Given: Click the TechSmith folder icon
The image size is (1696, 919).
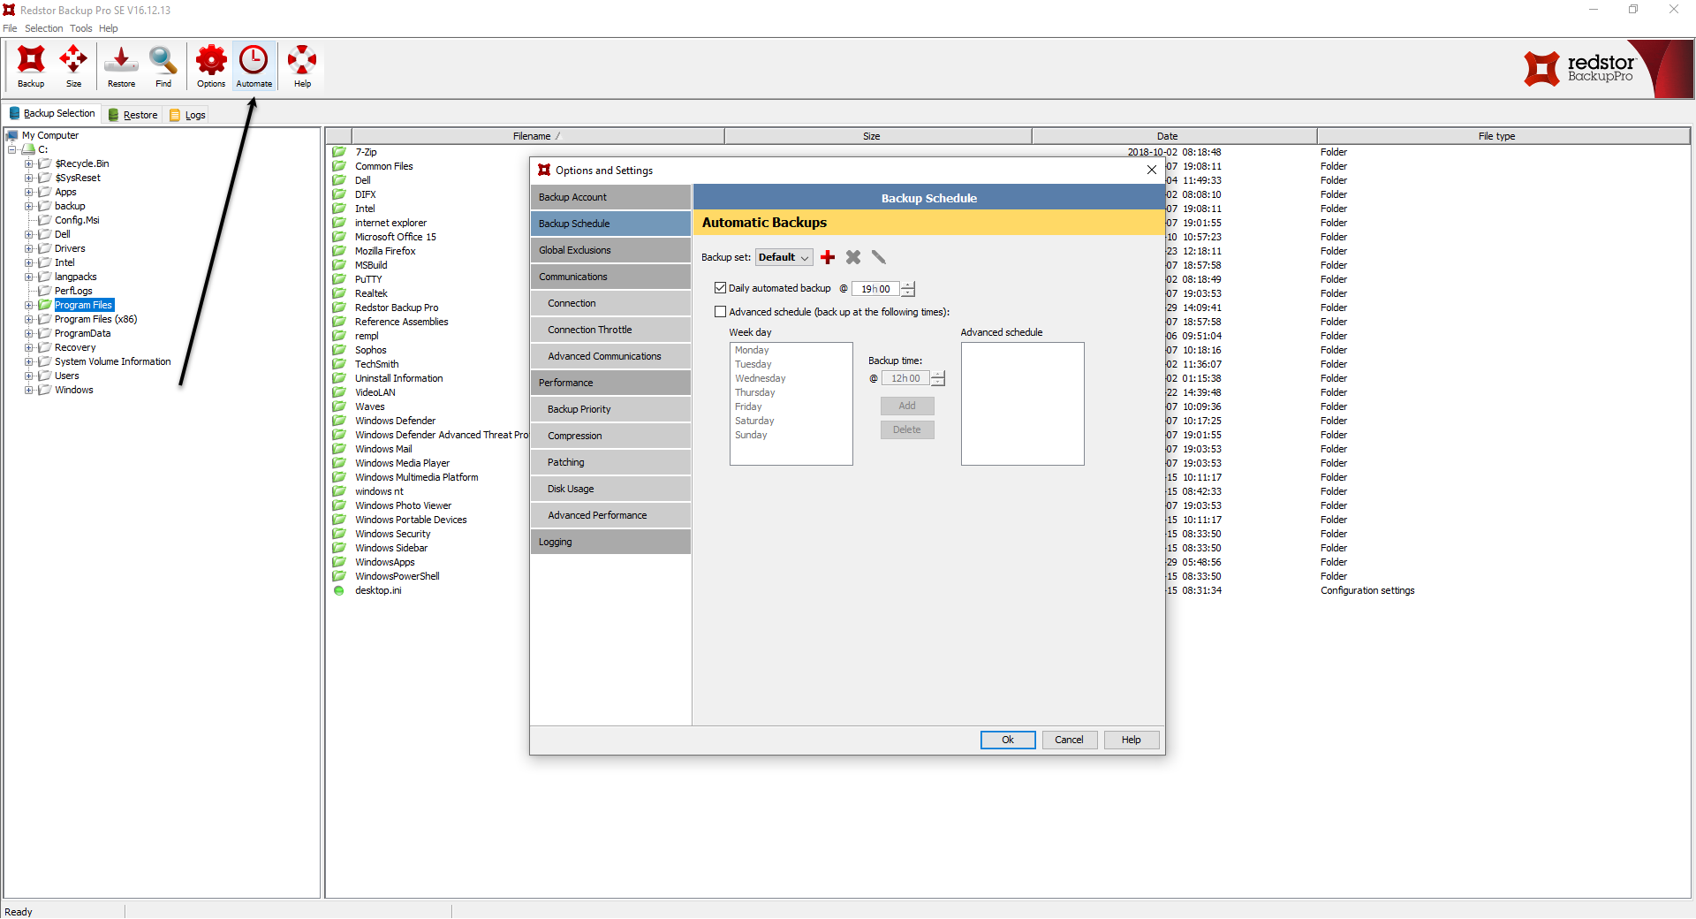Looking at the screenshot, I should point(339,364).
